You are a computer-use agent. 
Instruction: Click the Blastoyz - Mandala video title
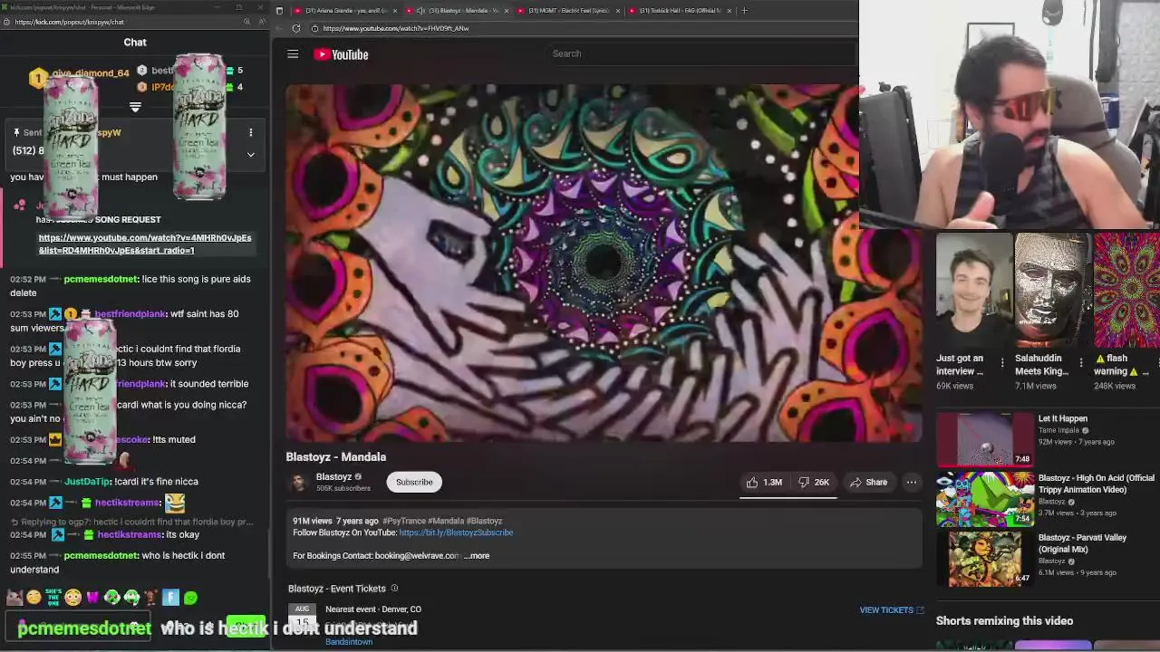(x=336, y=457)
